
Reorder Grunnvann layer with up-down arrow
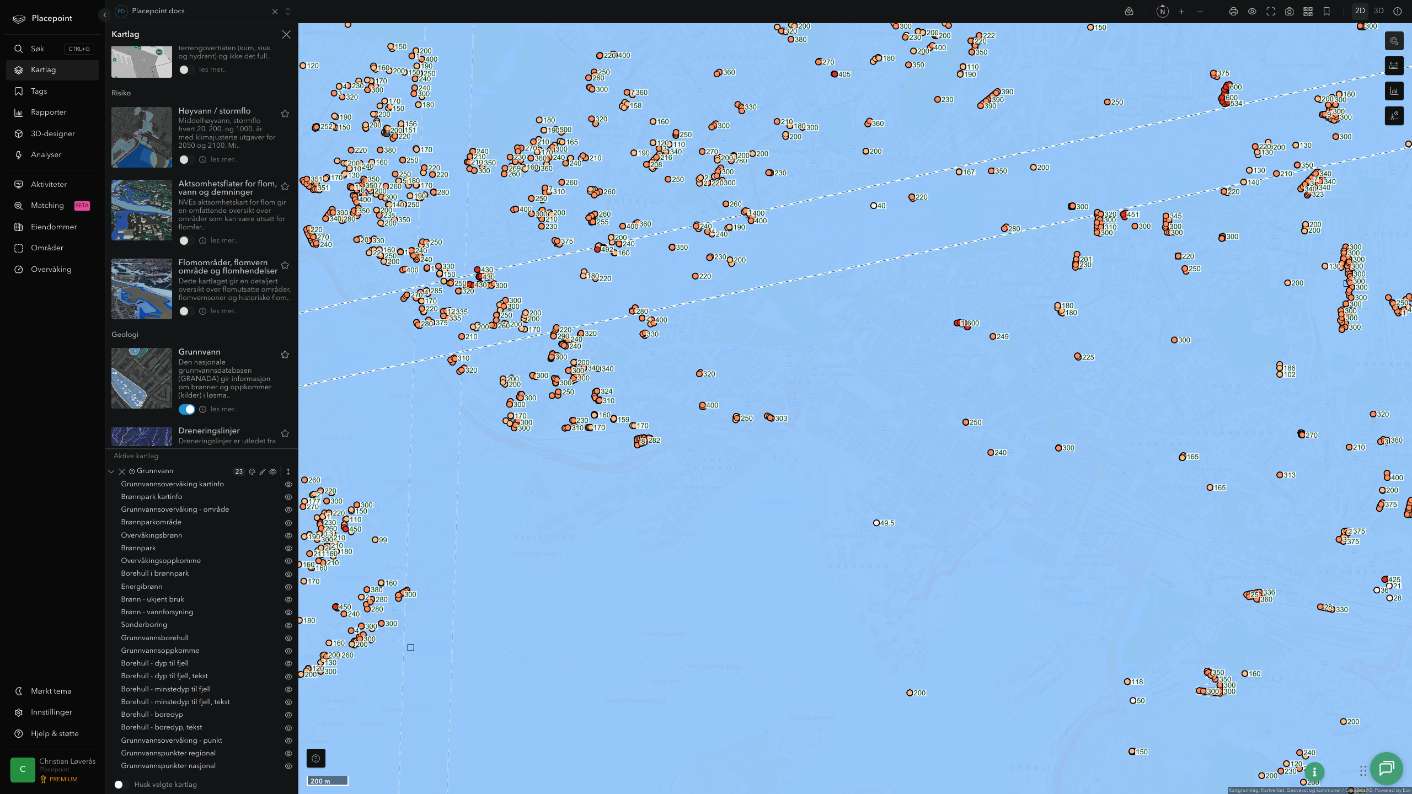(288, 471)
